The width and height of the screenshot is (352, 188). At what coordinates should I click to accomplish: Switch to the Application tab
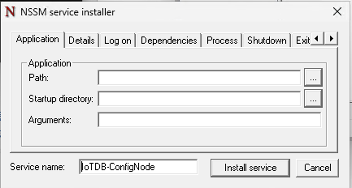click(37, 39)
